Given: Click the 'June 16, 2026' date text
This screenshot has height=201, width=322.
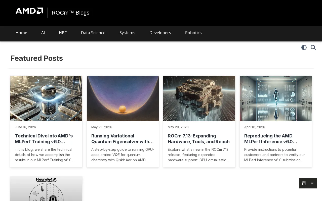Looking at the screenshot, I should click(25, 127).
